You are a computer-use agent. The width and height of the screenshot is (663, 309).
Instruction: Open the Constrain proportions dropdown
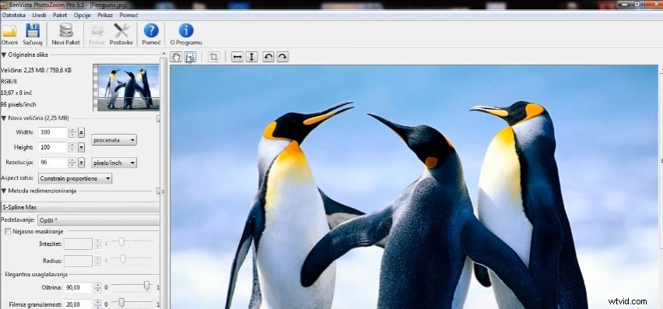75,178
